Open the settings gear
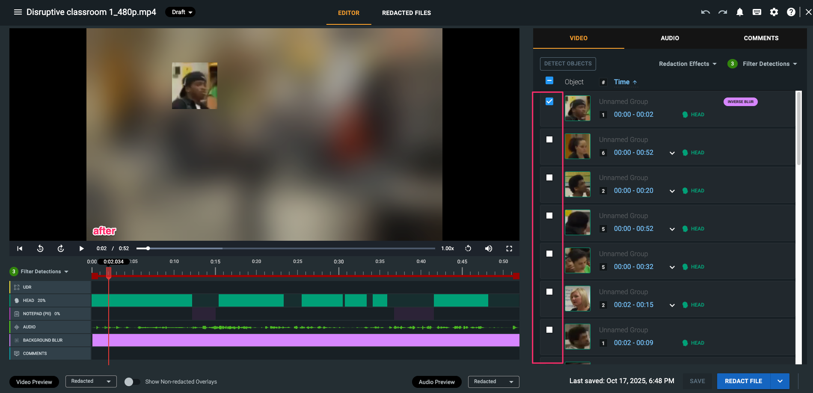This screenshot has width=813, height=393. pos(774,12)
